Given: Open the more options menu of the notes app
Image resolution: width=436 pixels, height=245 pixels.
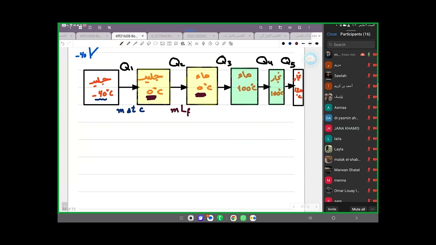Looking at the screenshot, I should (x=309, y=28).
